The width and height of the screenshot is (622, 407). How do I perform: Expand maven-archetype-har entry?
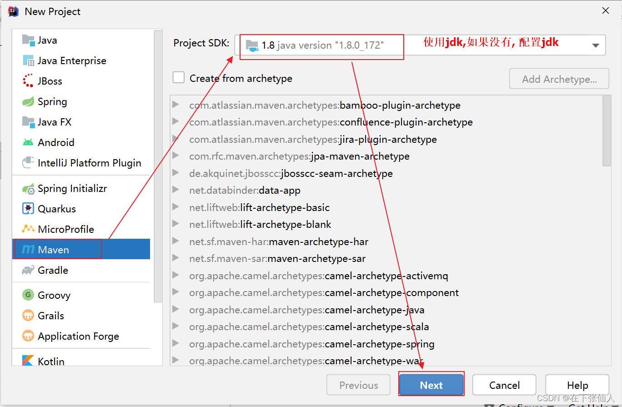click(x=176, y=241)
